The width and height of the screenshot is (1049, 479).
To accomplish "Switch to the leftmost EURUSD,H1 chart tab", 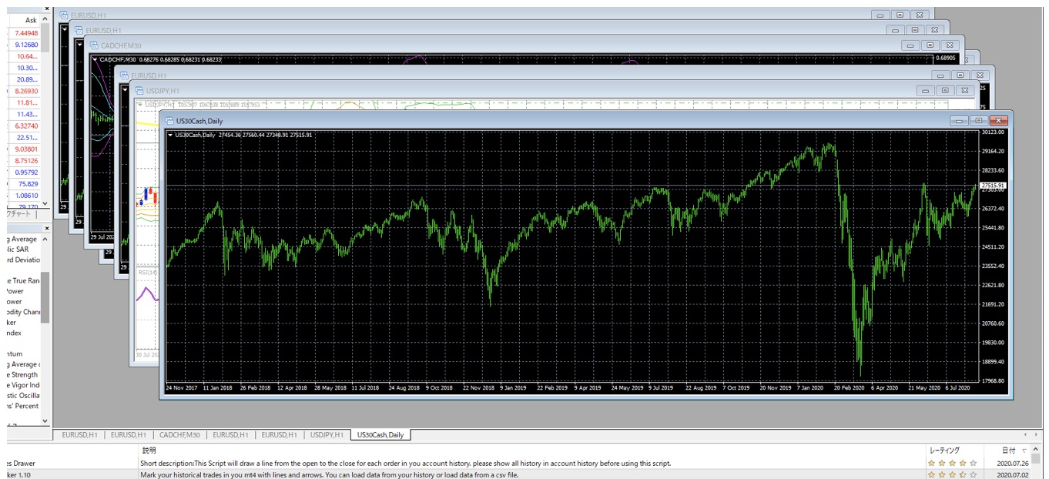I will tap(79, 435).
